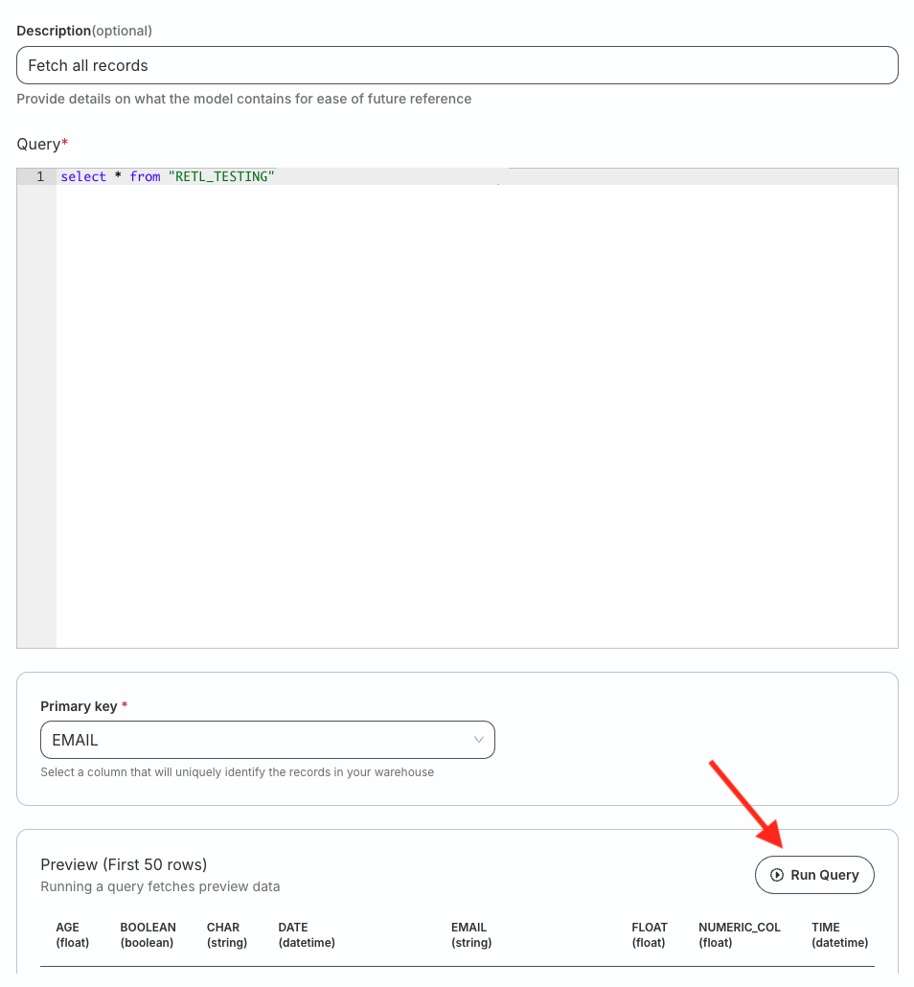Click the "RETL_TESTING" string in the query

(x=221, y=176)
